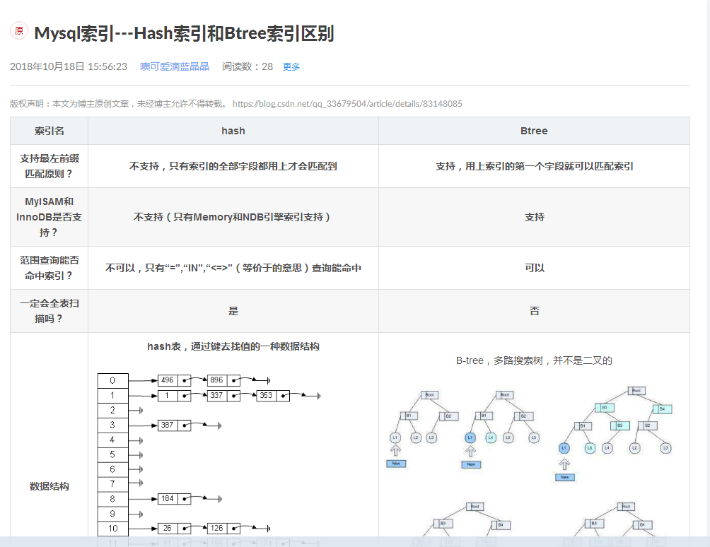Click cell 支持,用上索引的第一个字段就可以匹配索引
Image resolution: width=710 pixels, height=547 pixels.
click(x=535, y=166)
